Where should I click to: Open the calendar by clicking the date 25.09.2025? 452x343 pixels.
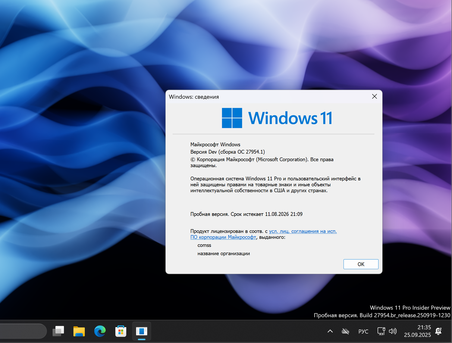[x=417, y=335]
